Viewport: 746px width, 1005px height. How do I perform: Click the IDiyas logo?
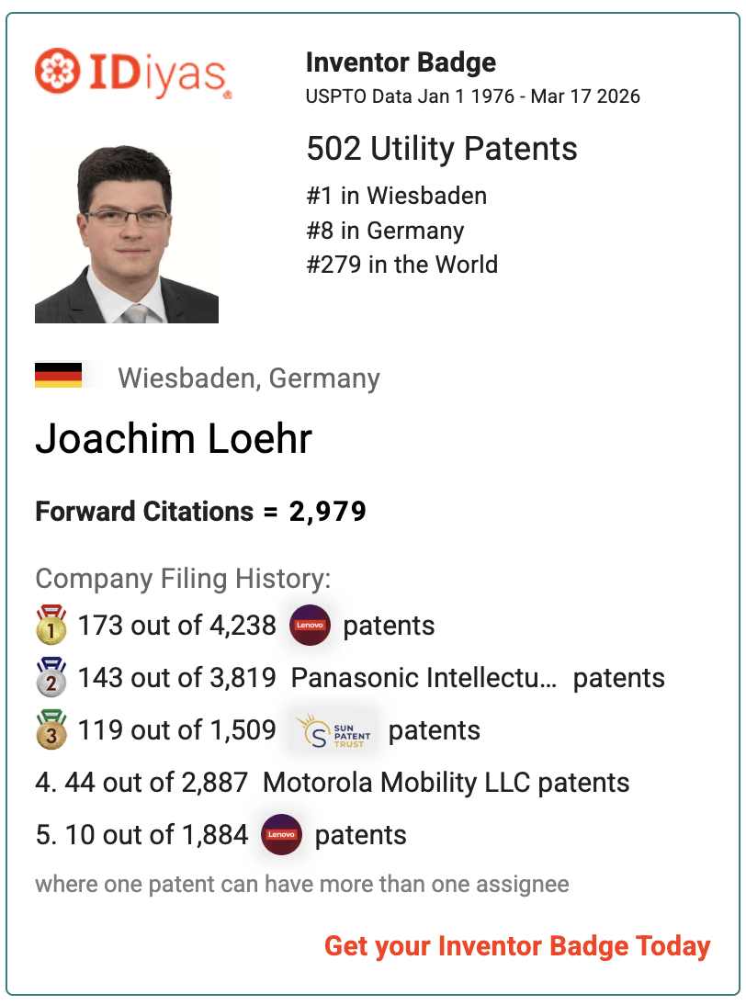click(133, 73)
